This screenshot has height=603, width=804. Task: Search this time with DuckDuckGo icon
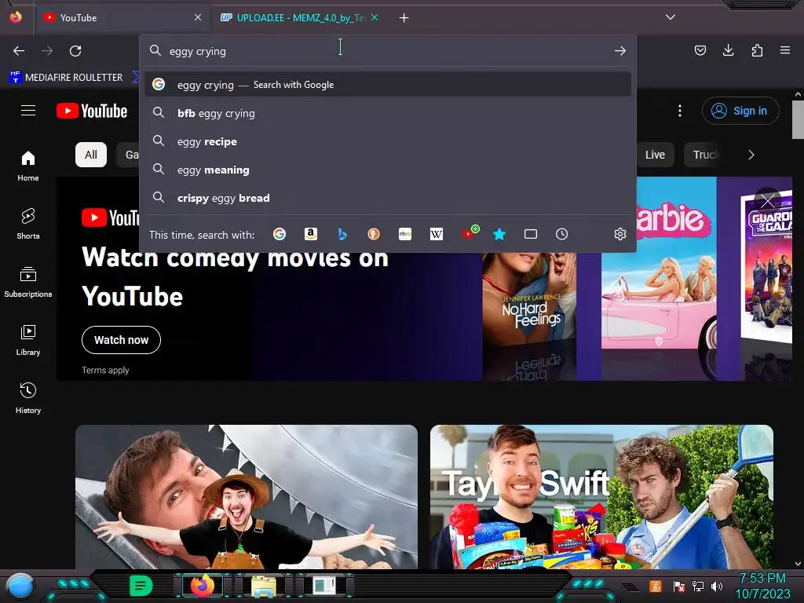point(374,234)
